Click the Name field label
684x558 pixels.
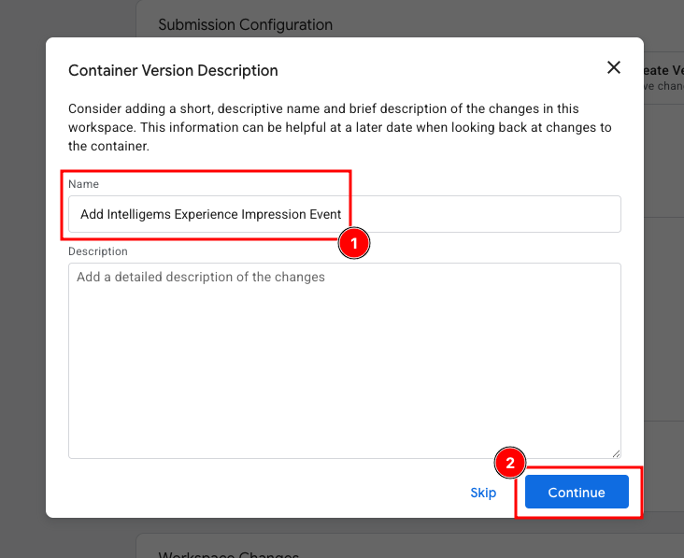(83, 184)
